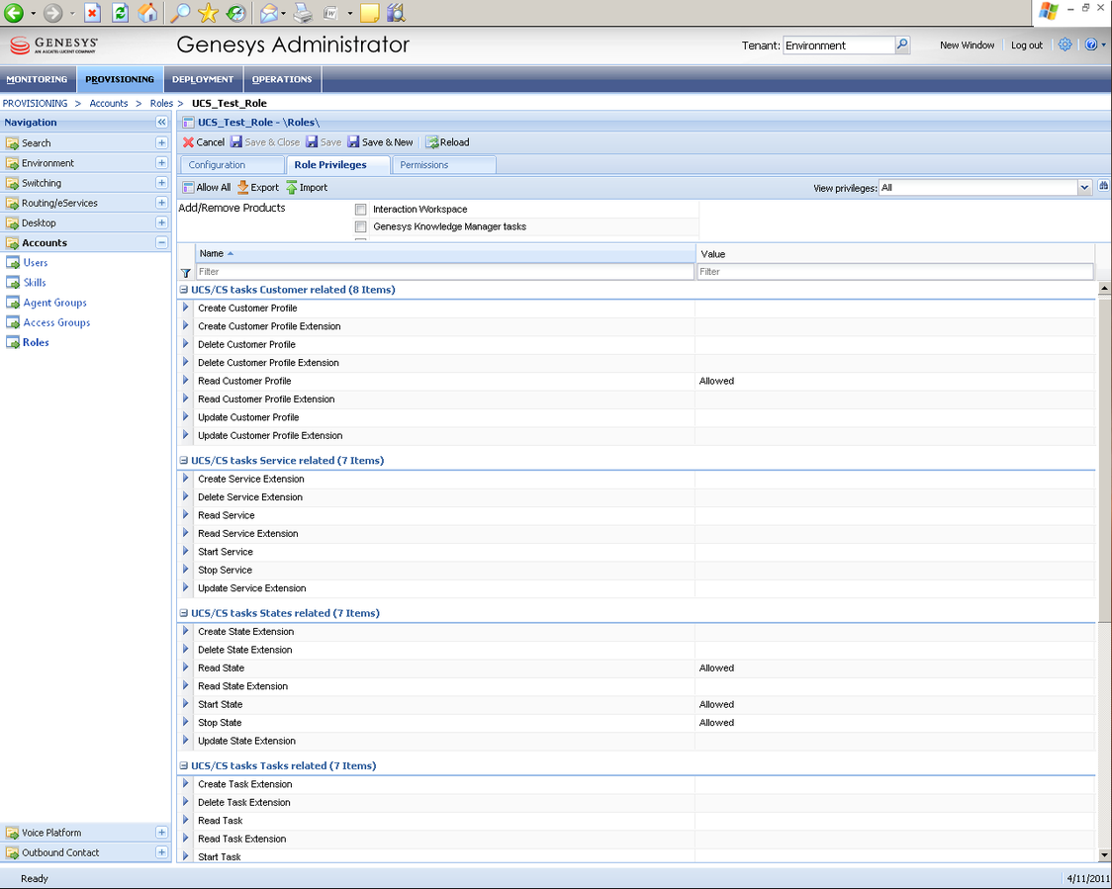Open the OPERATIONS tab
Screen dimensions: 1112x889
[x=282, y=79]
